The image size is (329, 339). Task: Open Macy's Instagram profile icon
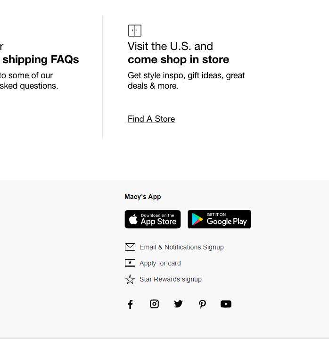point(154,304)
